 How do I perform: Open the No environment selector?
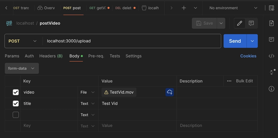233,8
